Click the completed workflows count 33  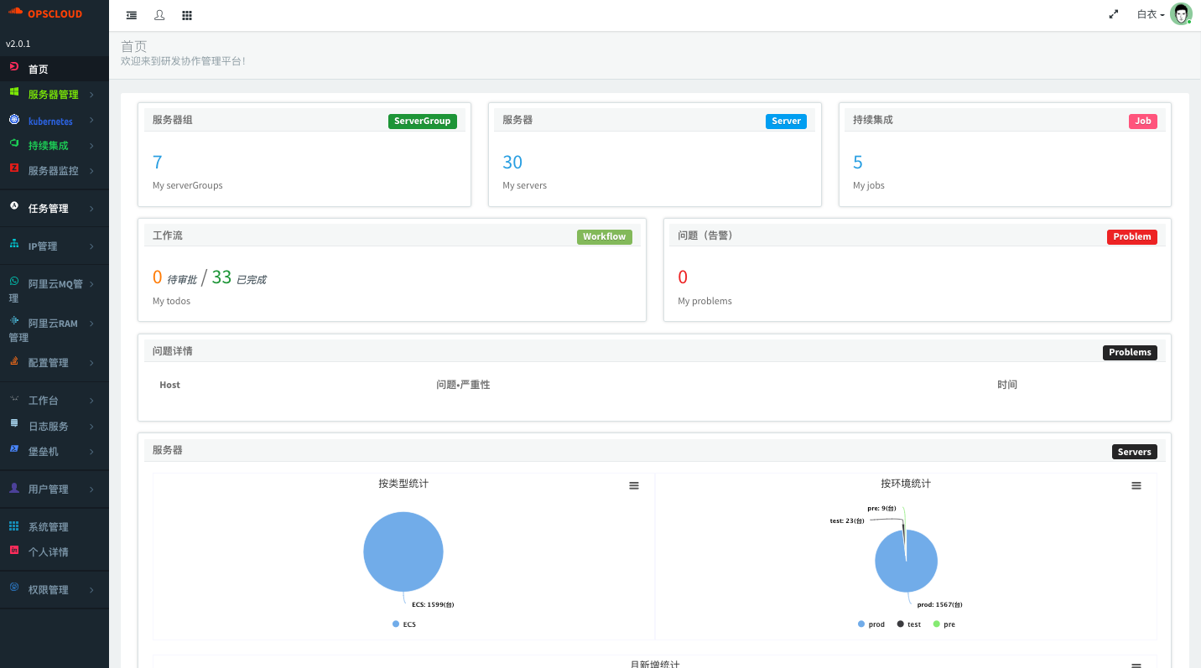pos(221,277)
